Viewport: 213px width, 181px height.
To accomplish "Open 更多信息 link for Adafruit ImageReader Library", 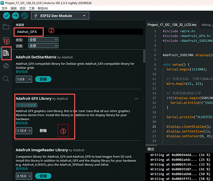I will coord(22,168).
